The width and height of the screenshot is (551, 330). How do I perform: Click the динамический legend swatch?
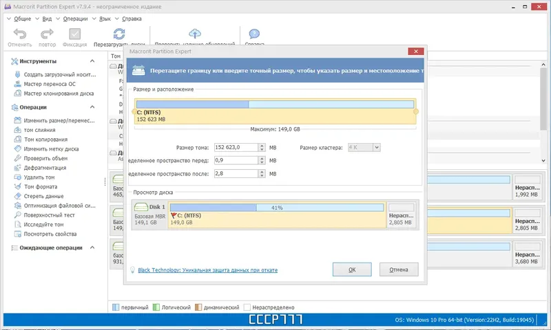click(x=198, y=307)
